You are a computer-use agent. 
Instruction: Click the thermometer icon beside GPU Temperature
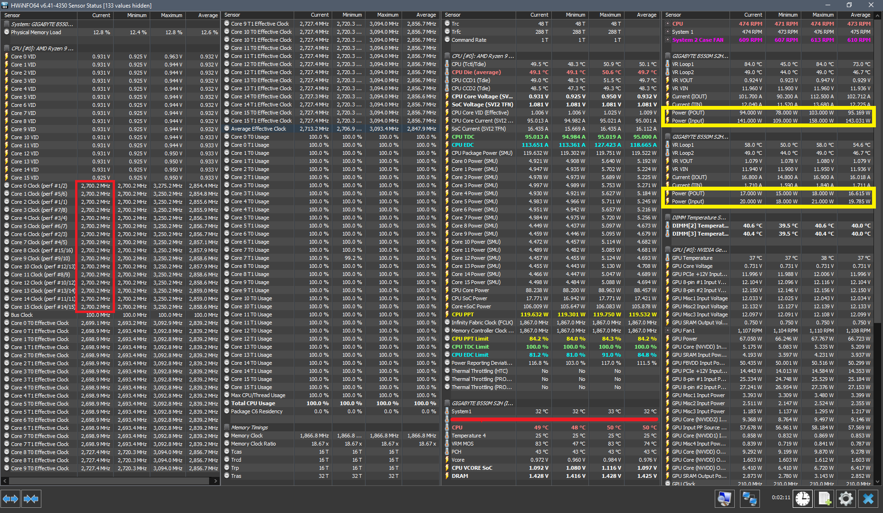667,258
